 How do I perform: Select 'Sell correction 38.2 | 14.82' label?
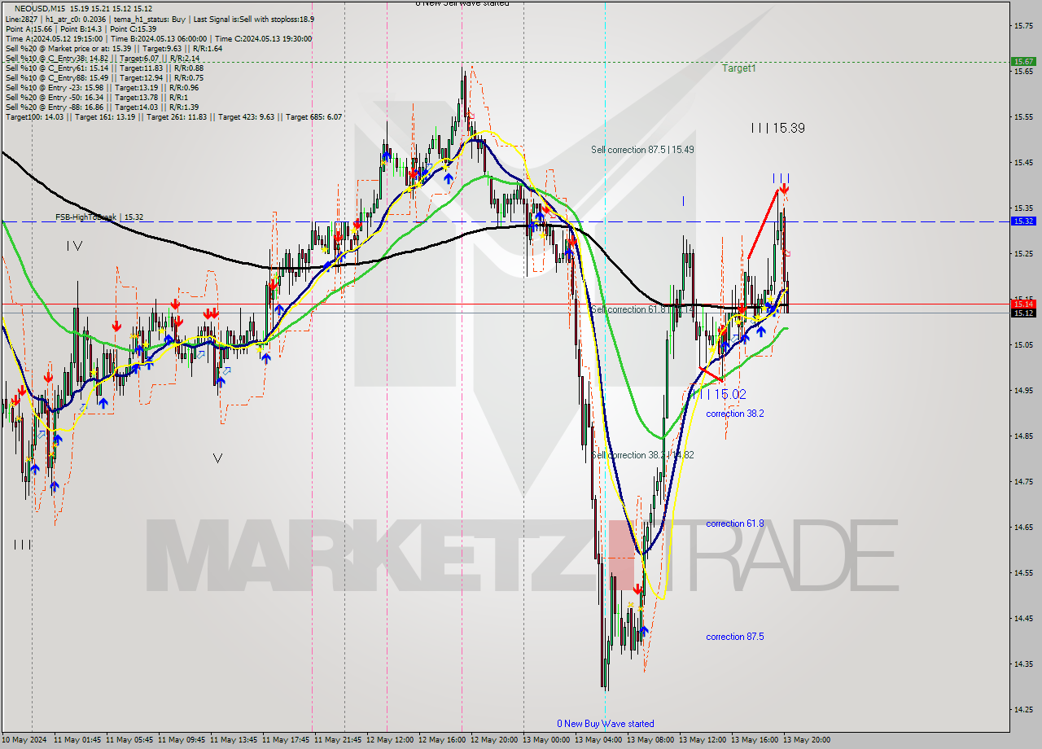[642, 455]
